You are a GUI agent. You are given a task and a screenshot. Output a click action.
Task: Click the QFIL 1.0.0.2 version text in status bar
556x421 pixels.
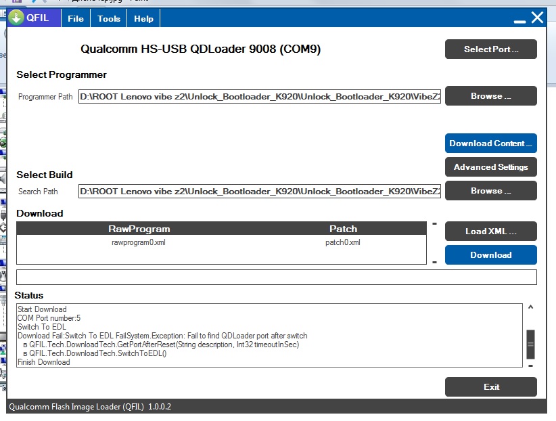tap(90, 407)
